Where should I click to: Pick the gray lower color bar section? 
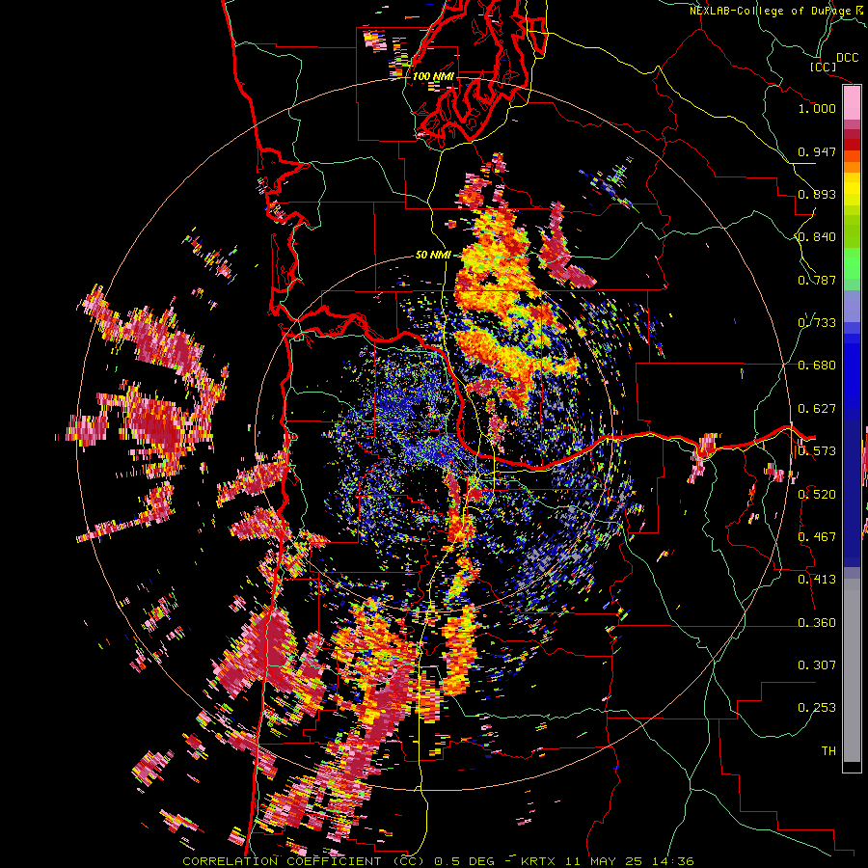852,670
